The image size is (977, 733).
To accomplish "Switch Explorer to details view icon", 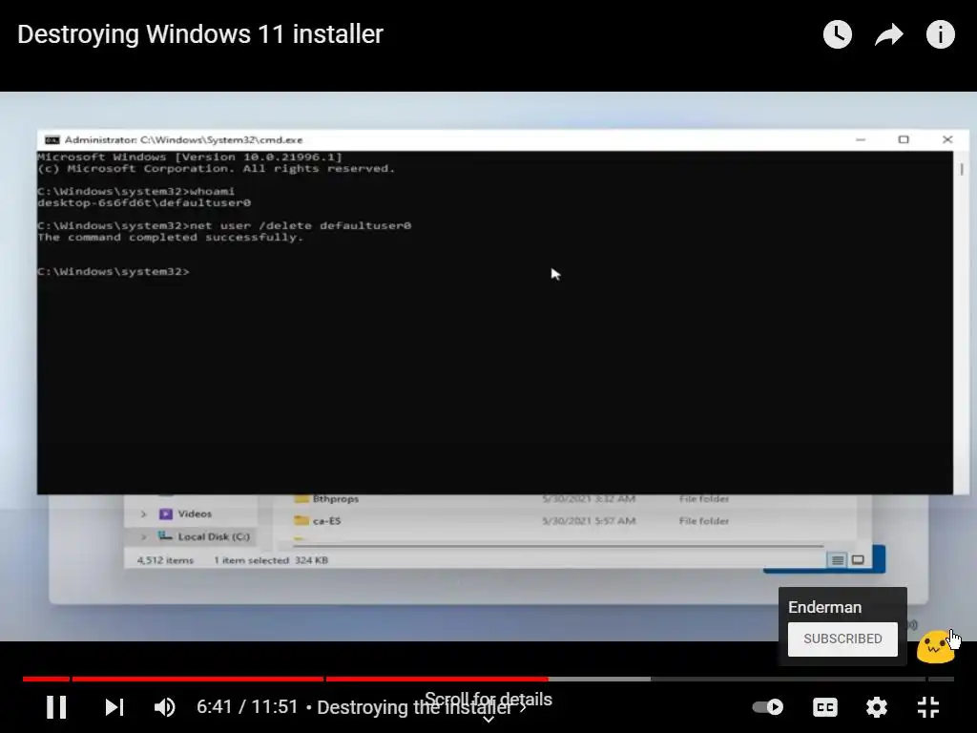I will pyautogui.click(x=838, y=559).
